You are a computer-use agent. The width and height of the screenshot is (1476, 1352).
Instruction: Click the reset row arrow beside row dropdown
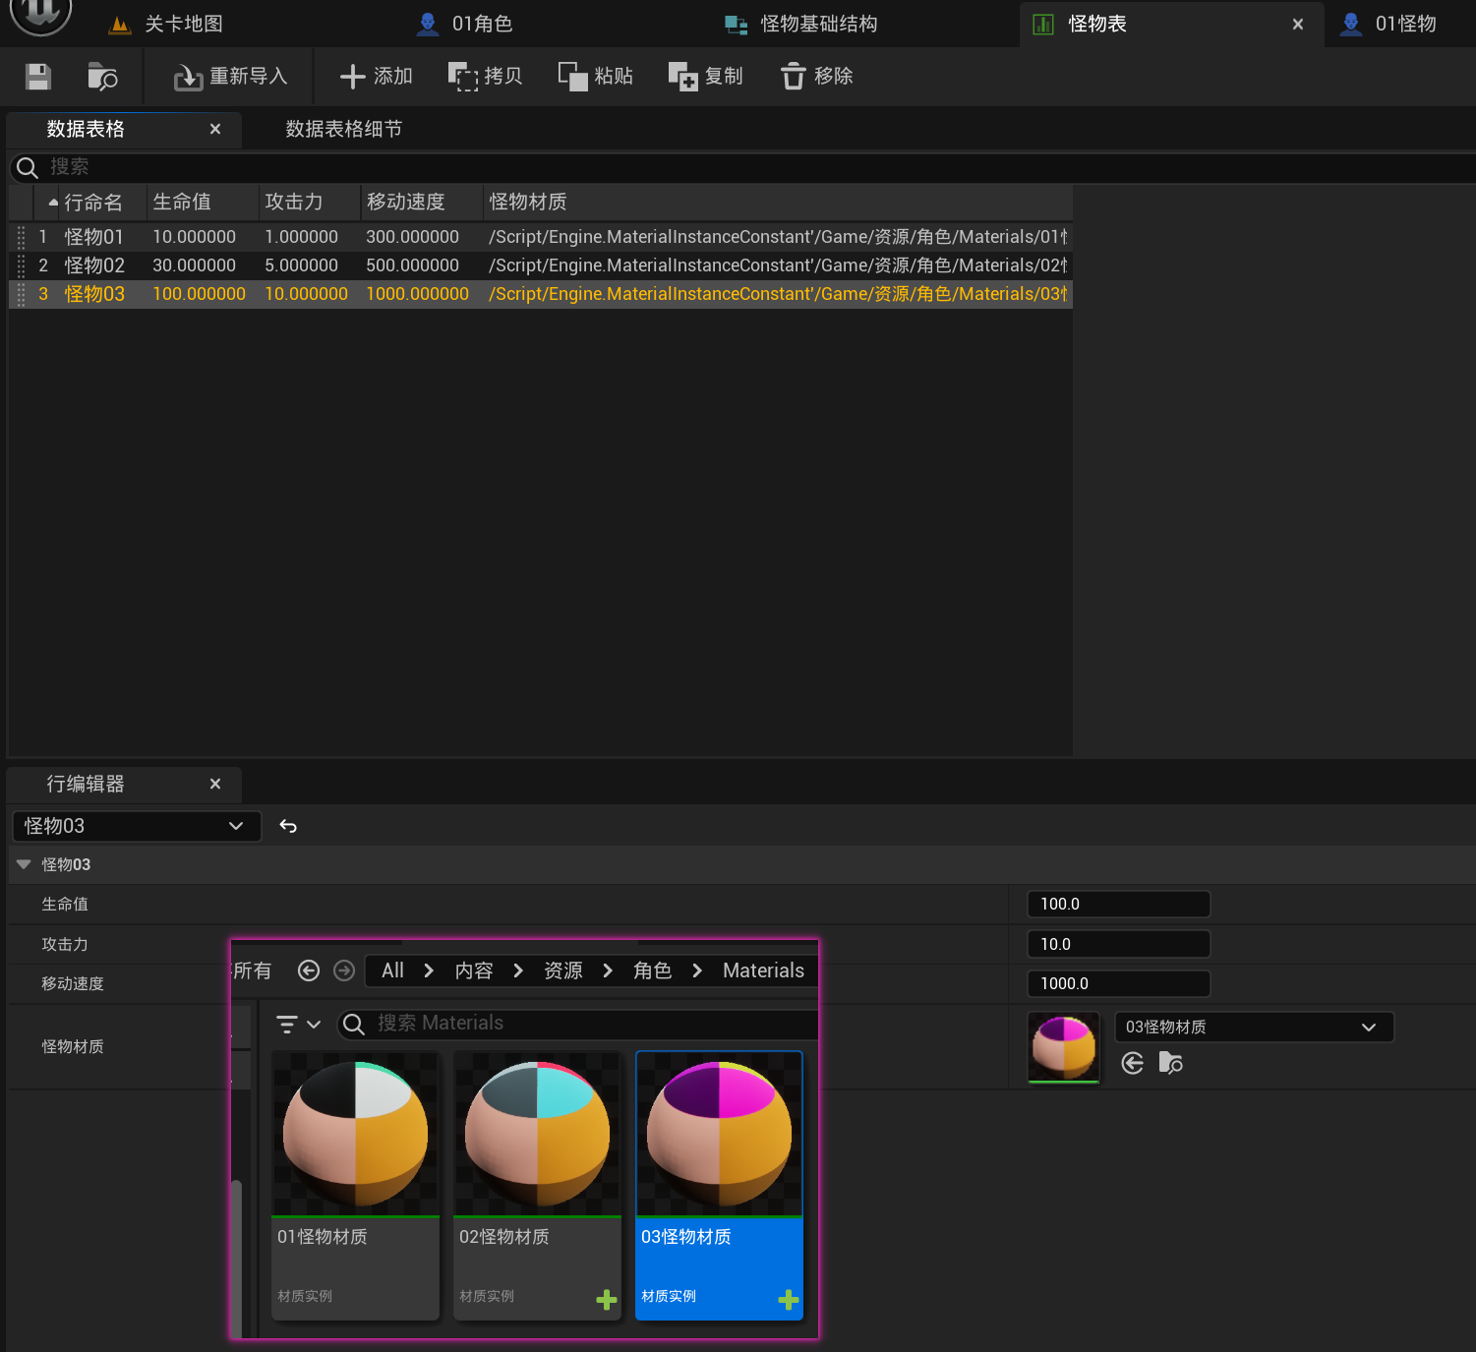tap(288, 826)
